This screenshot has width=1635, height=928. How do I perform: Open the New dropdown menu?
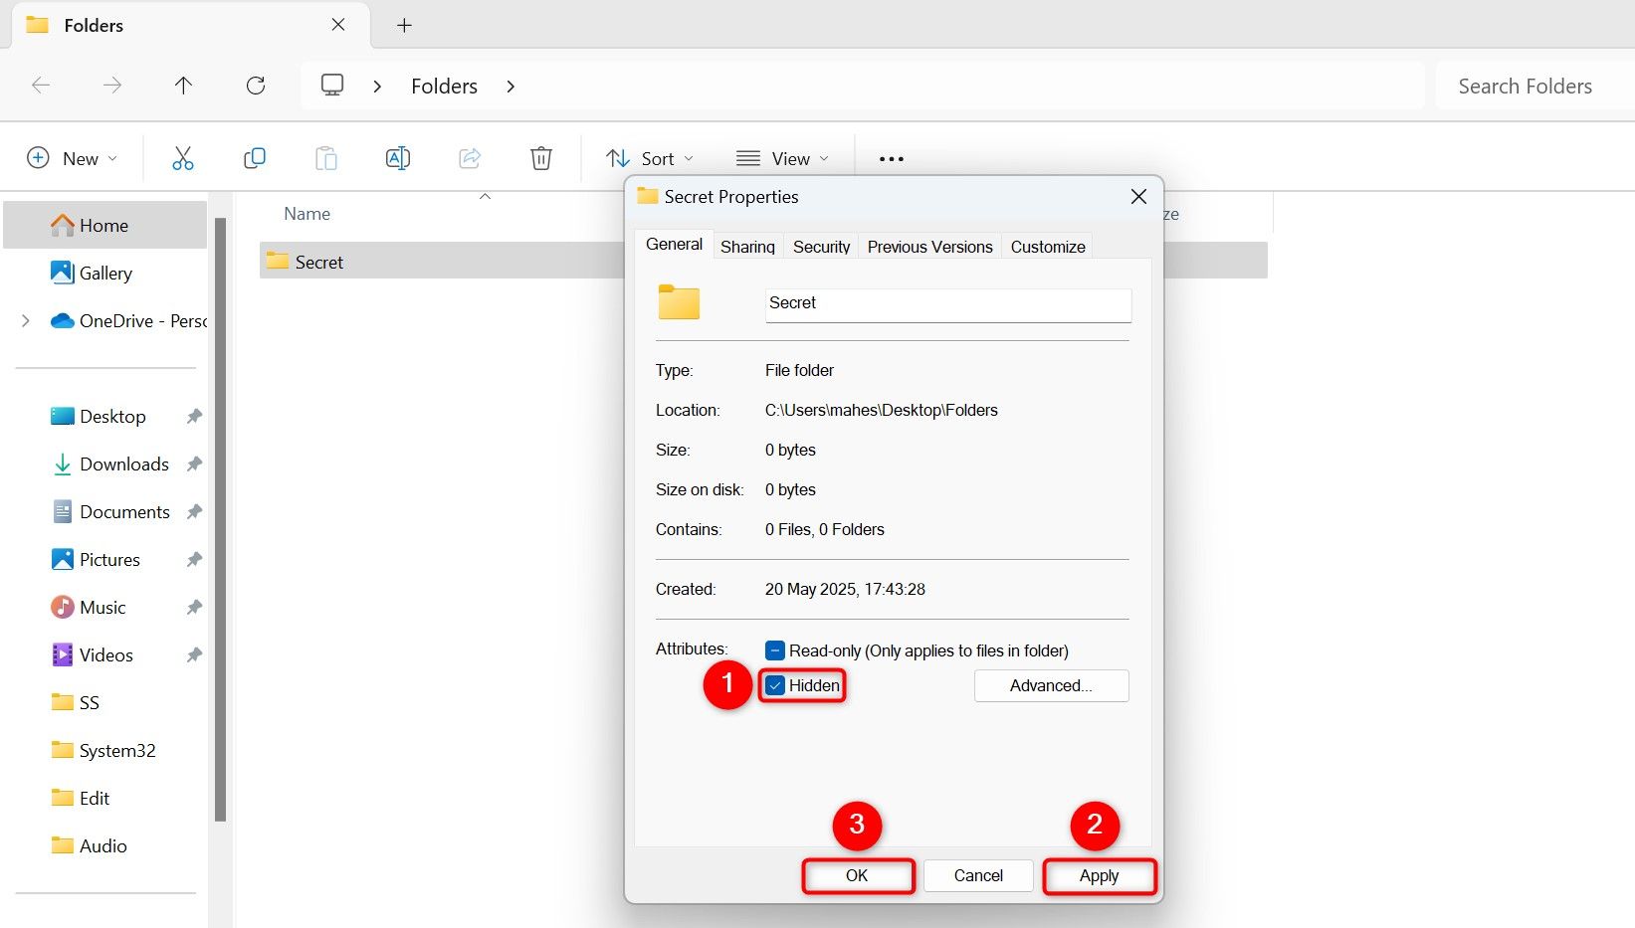coord(72,158)
